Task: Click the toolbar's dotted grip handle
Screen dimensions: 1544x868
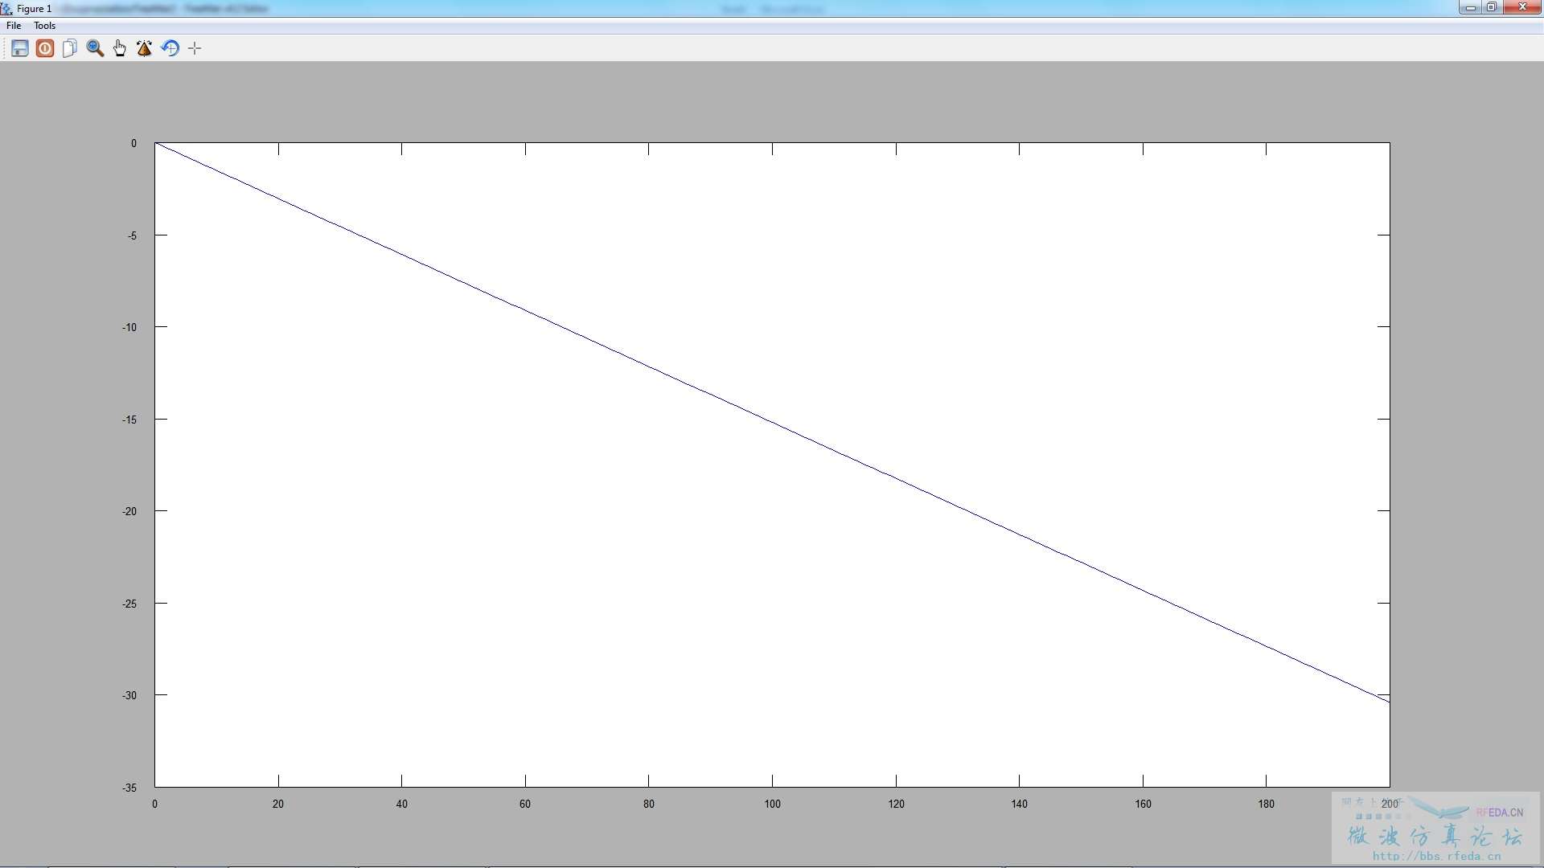Action: [x=6, y=48]
